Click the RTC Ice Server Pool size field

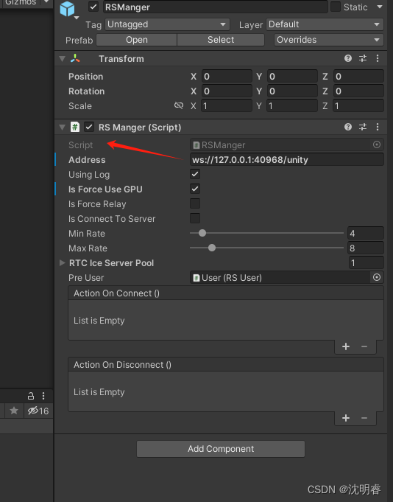click(367, 262)
